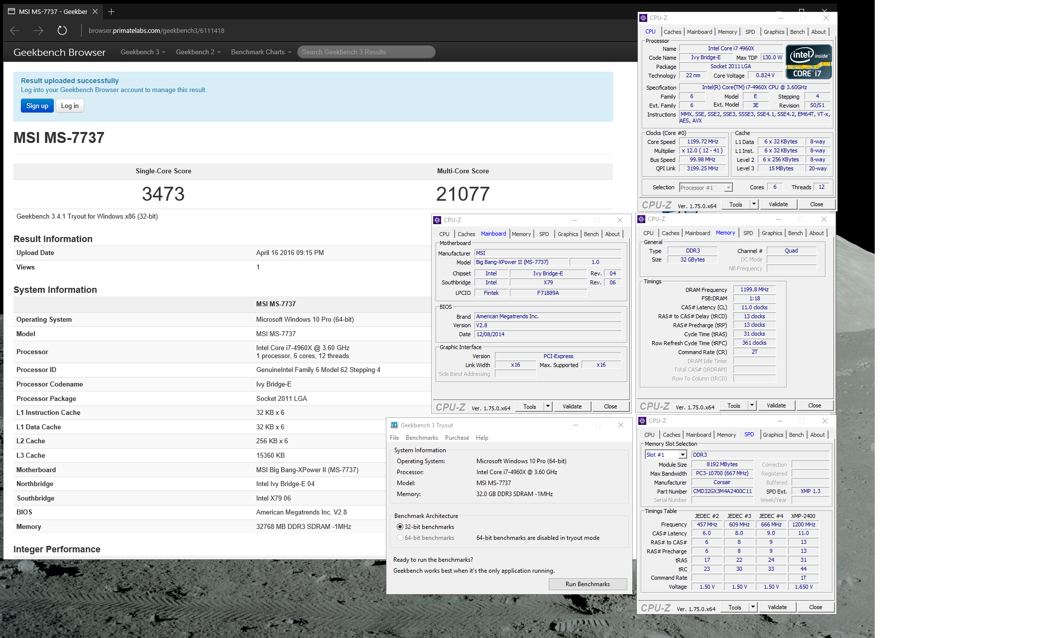Click Geekbench 3 Tryout window icon
The height and width of the screenshot is (638, 1058).
pos(394,425)
